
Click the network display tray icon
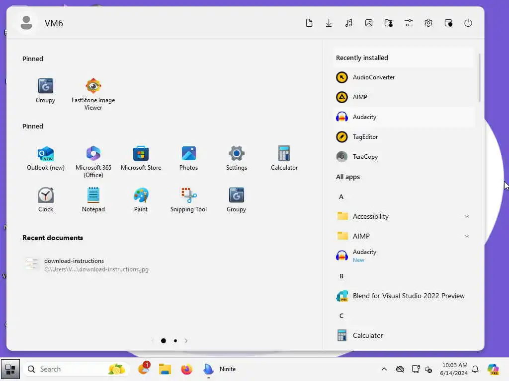pos(416,369)
